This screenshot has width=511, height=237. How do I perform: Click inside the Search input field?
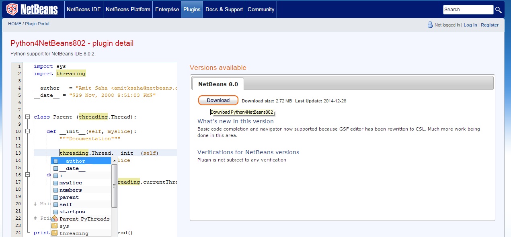point(468,9)
